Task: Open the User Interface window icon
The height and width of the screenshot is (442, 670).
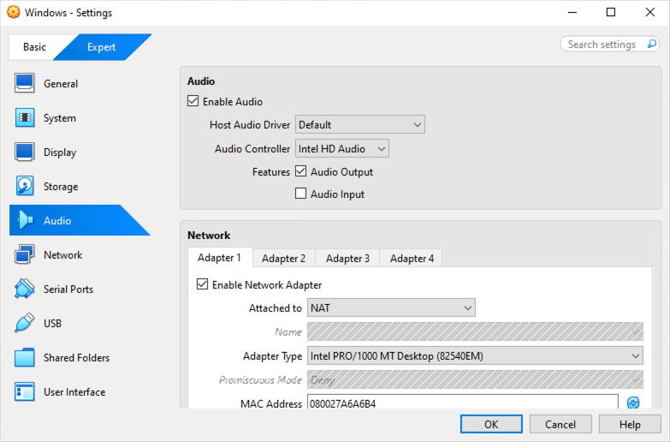Action: click(x=24, y=392)
